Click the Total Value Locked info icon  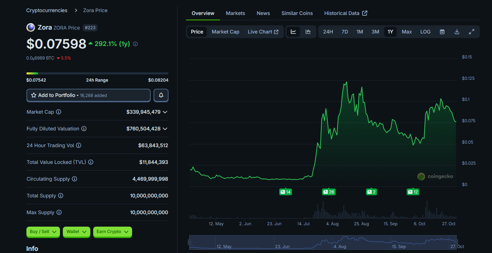click(91, 162)
